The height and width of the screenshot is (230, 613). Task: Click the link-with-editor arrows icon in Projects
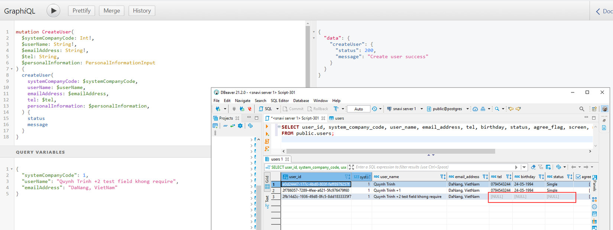pyautogui.click(x=233, y=126)
